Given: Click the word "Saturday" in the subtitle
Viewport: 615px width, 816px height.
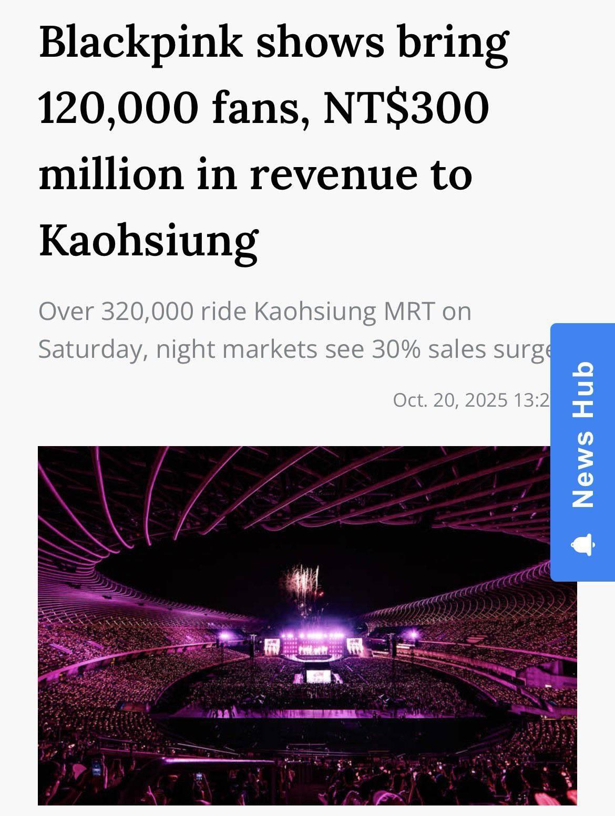Looking at the screenshot, I should [x=89, y=349].
